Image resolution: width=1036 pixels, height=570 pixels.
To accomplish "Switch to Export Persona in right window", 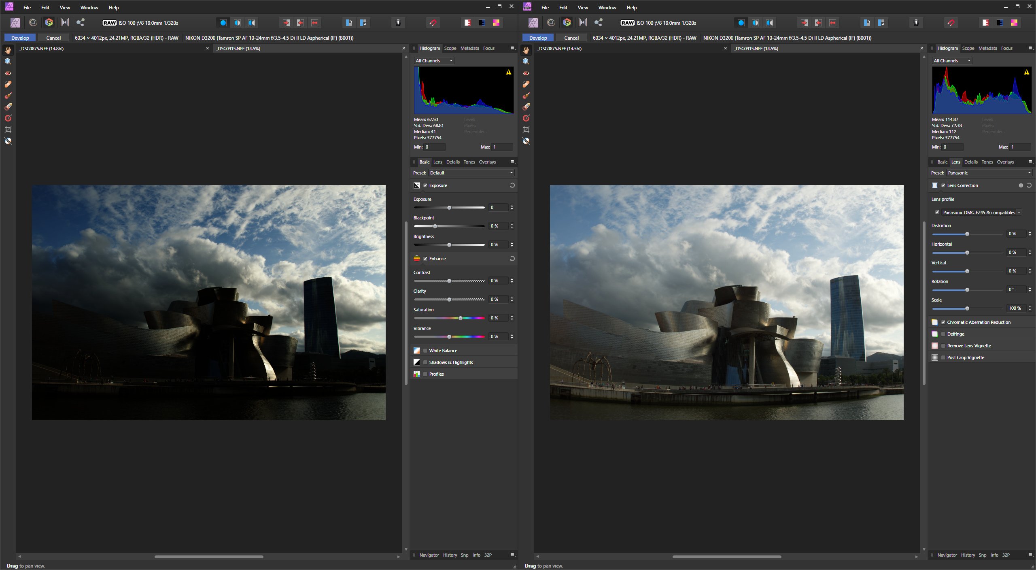I will [599, 23].
